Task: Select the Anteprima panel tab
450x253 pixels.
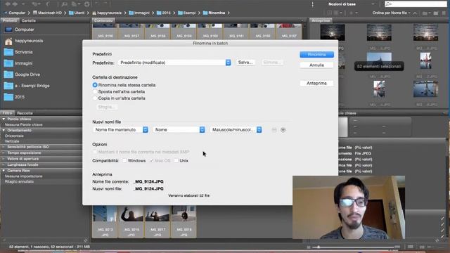Action: pos(321,20)
